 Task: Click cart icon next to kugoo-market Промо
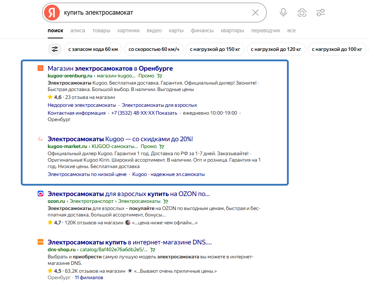coord(162,147)
